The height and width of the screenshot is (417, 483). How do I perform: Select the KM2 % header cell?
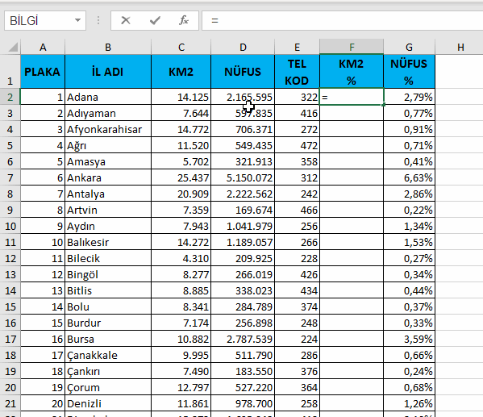[x=352, y=72]
